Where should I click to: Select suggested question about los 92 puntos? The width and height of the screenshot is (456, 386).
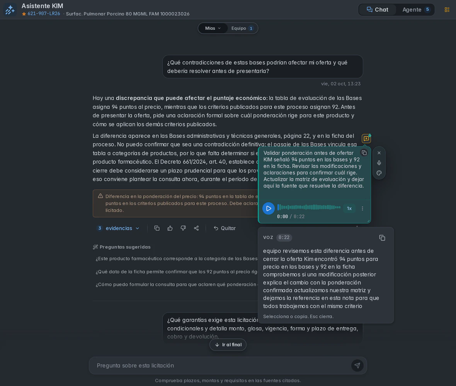(x=177, y=272)
